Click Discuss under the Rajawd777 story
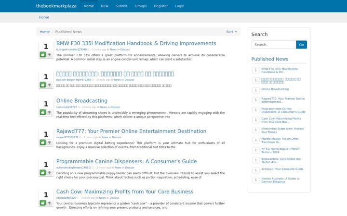 point(117,137)
